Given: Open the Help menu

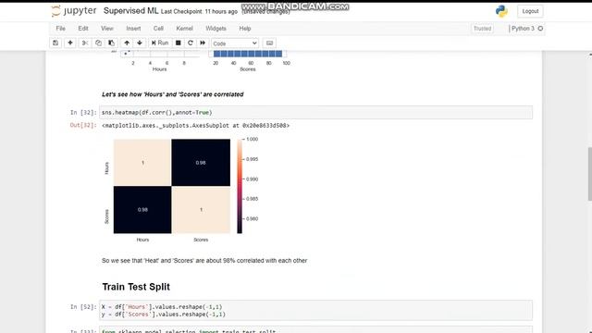Looking at the screenshot, I should point(245,29).
